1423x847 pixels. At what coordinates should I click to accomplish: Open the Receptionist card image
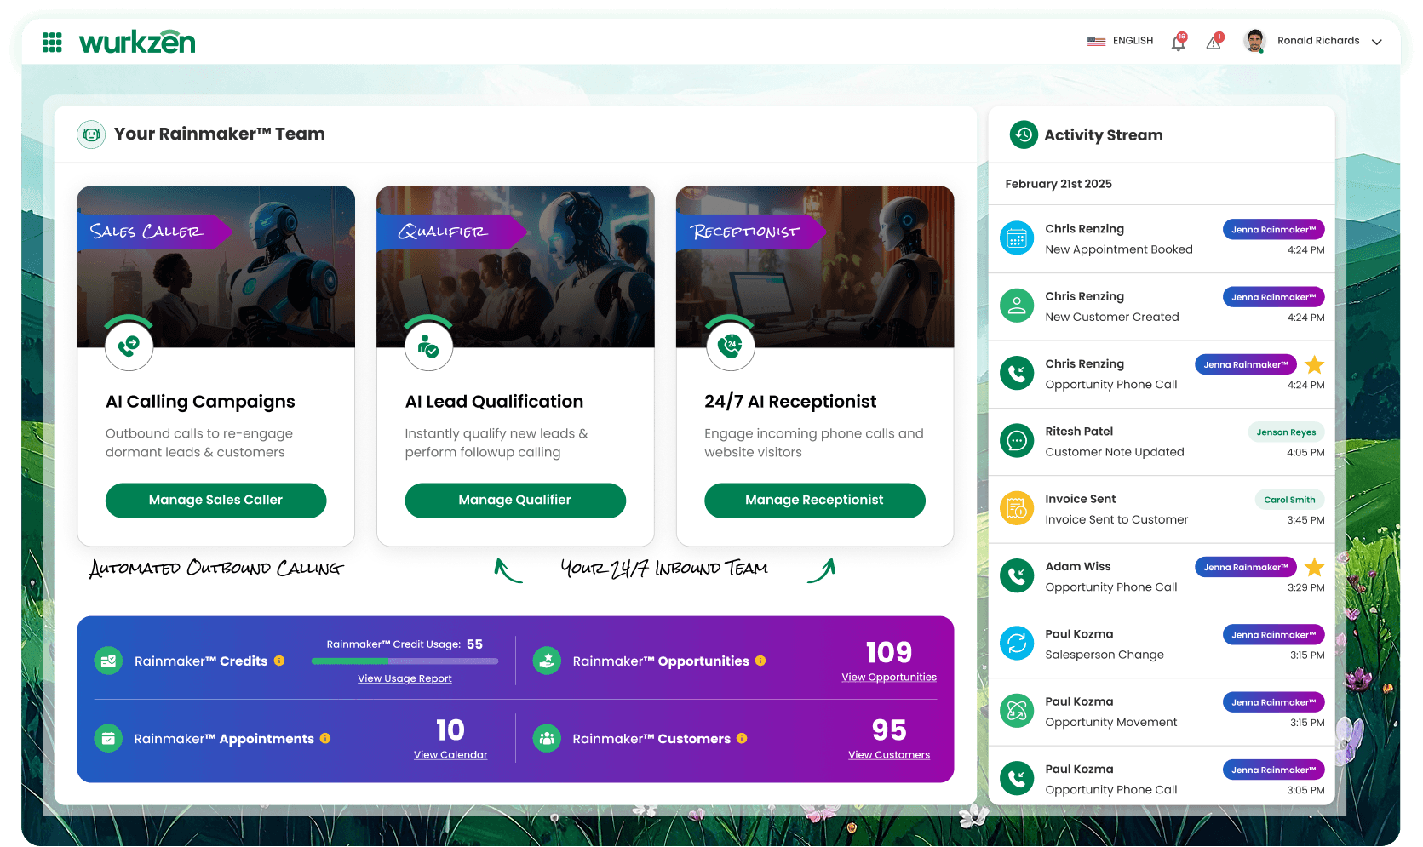pyautogui.click(x=815, y=266)
